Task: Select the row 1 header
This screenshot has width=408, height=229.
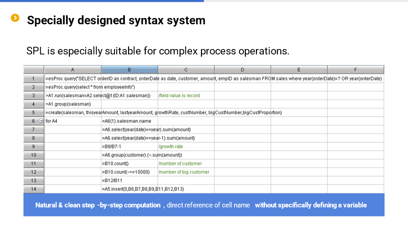Action: pyautogui.click(x=34, y=78)
